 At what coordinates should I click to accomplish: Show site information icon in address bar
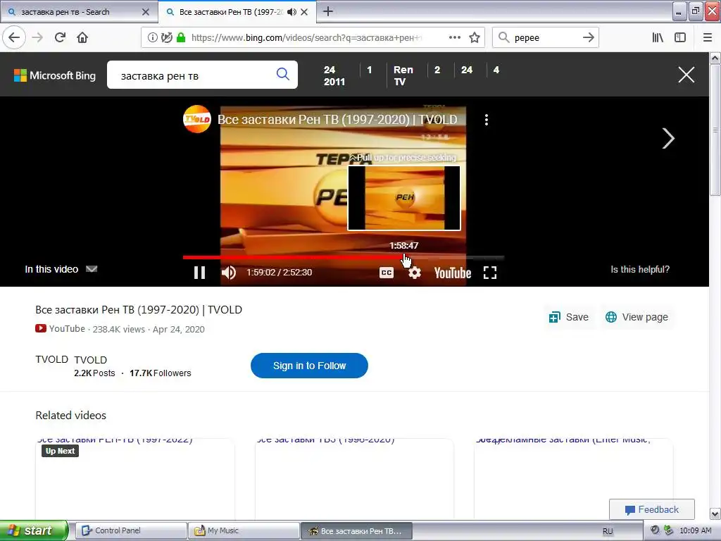(x=152, y=38)
